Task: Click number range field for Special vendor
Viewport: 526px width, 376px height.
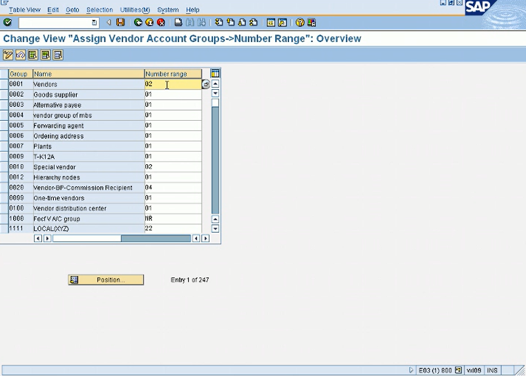Action: coord(173,167)
